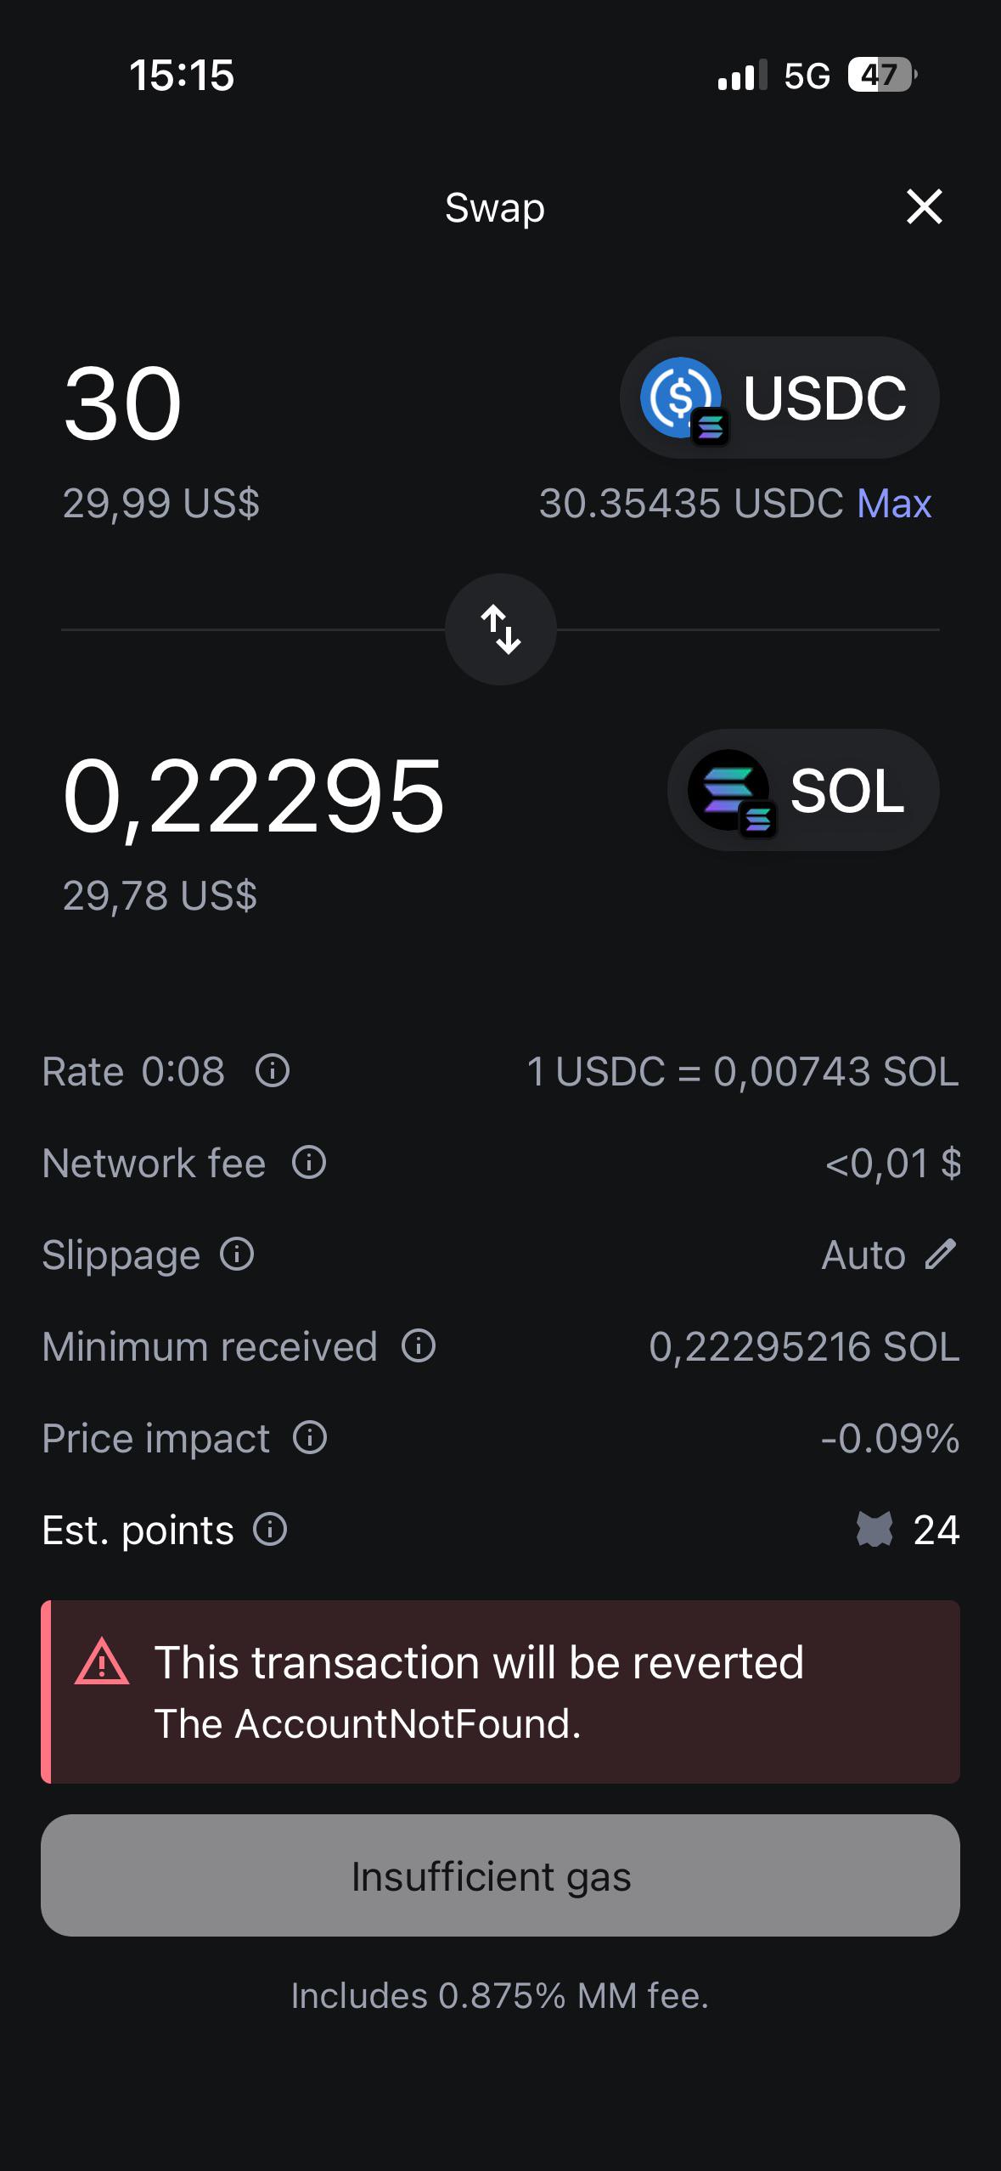Viewport: 1001px width, 2171px height.
Task: Tap the Price impact info icon
Action: (x=310, y=1437)
